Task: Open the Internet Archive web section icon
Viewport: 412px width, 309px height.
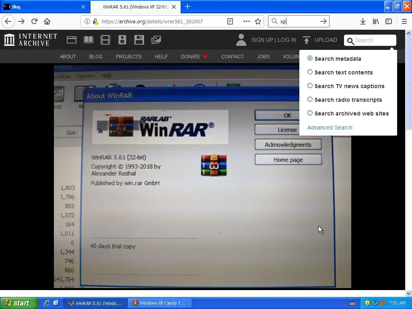Action: [x=72, y=40]
